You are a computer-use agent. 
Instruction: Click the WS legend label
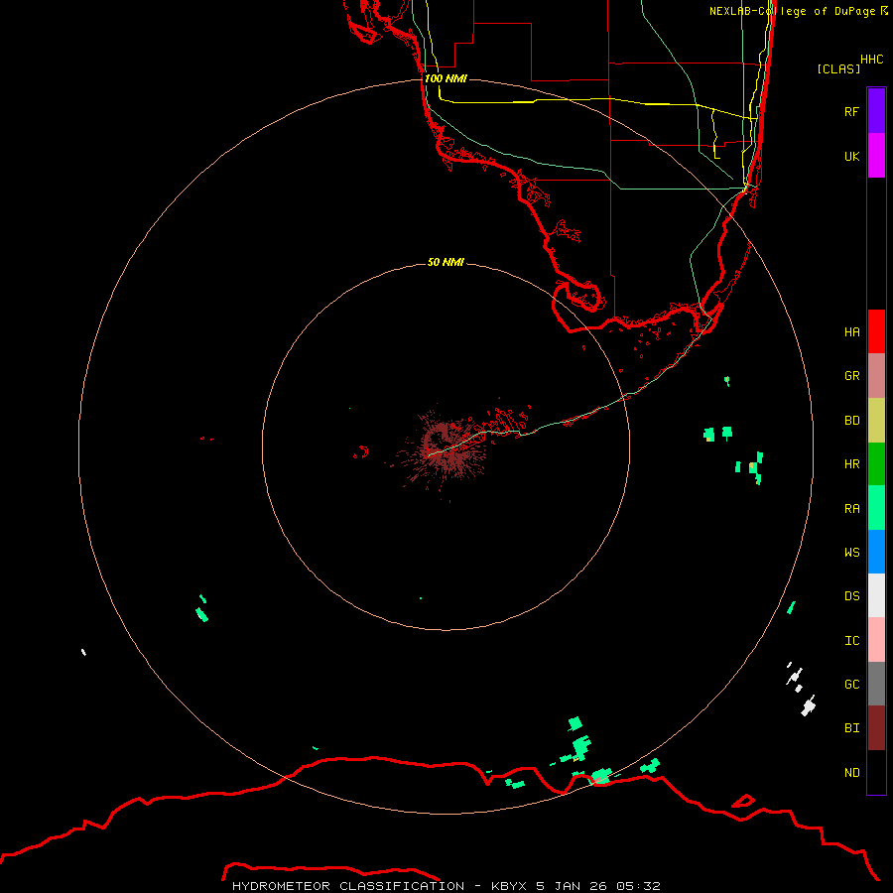click(851, 552)
